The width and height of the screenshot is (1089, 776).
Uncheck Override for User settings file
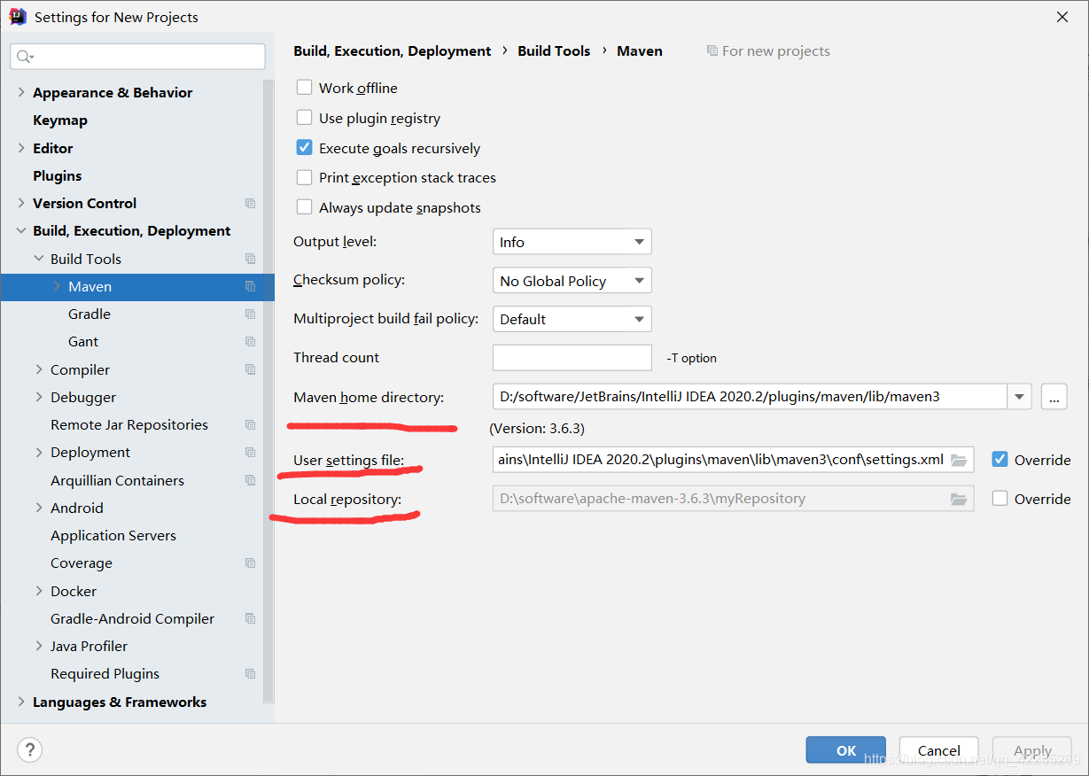coord(1000,460)
